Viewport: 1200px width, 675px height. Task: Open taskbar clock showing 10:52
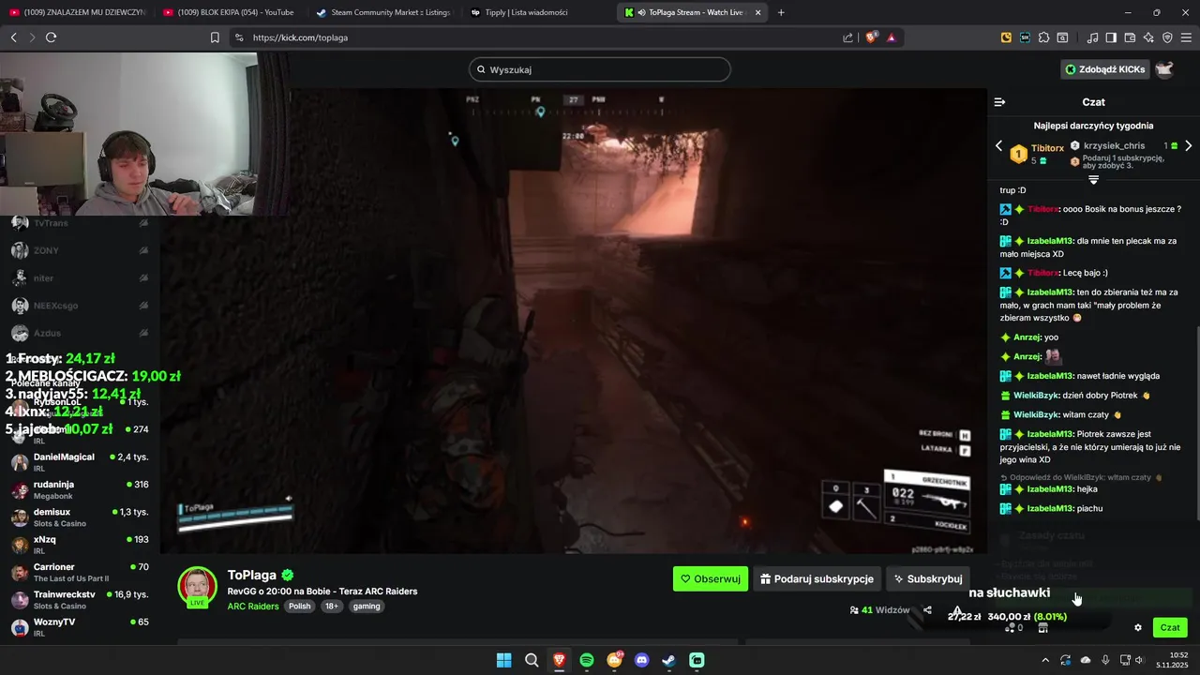[1172, 660]
